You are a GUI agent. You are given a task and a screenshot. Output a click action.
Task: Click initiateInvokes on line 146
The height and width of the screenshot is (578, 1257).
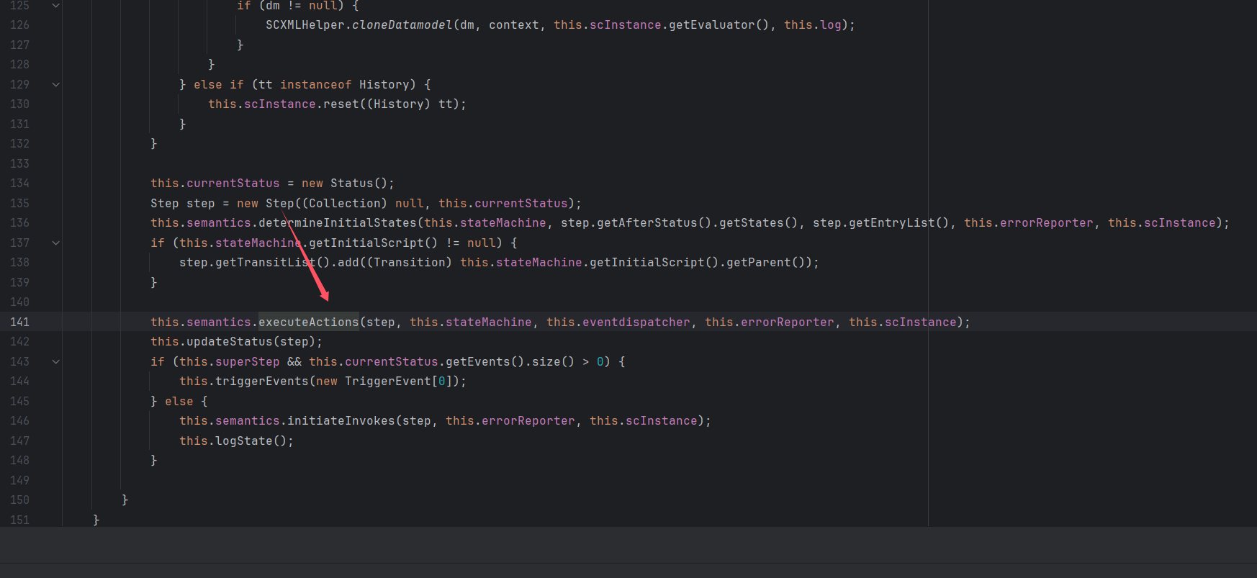point(341,420)
